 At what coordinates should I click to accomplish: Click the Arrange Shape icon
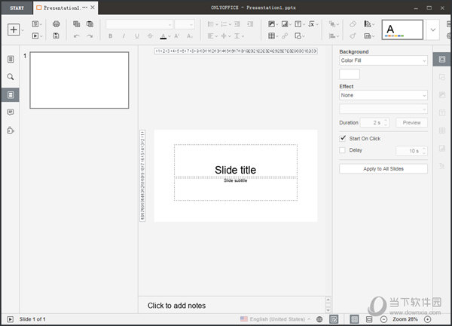[x=332, y=24]
